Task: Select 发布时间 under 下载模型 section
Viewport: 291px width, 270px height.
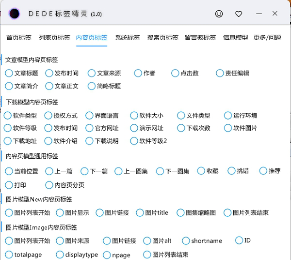Action: coord(48,128)
